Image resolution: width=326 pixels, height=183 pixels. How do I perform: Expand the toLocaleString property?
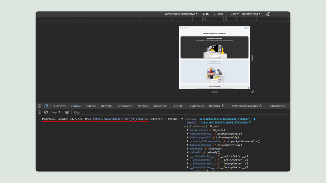pos(188,145)
